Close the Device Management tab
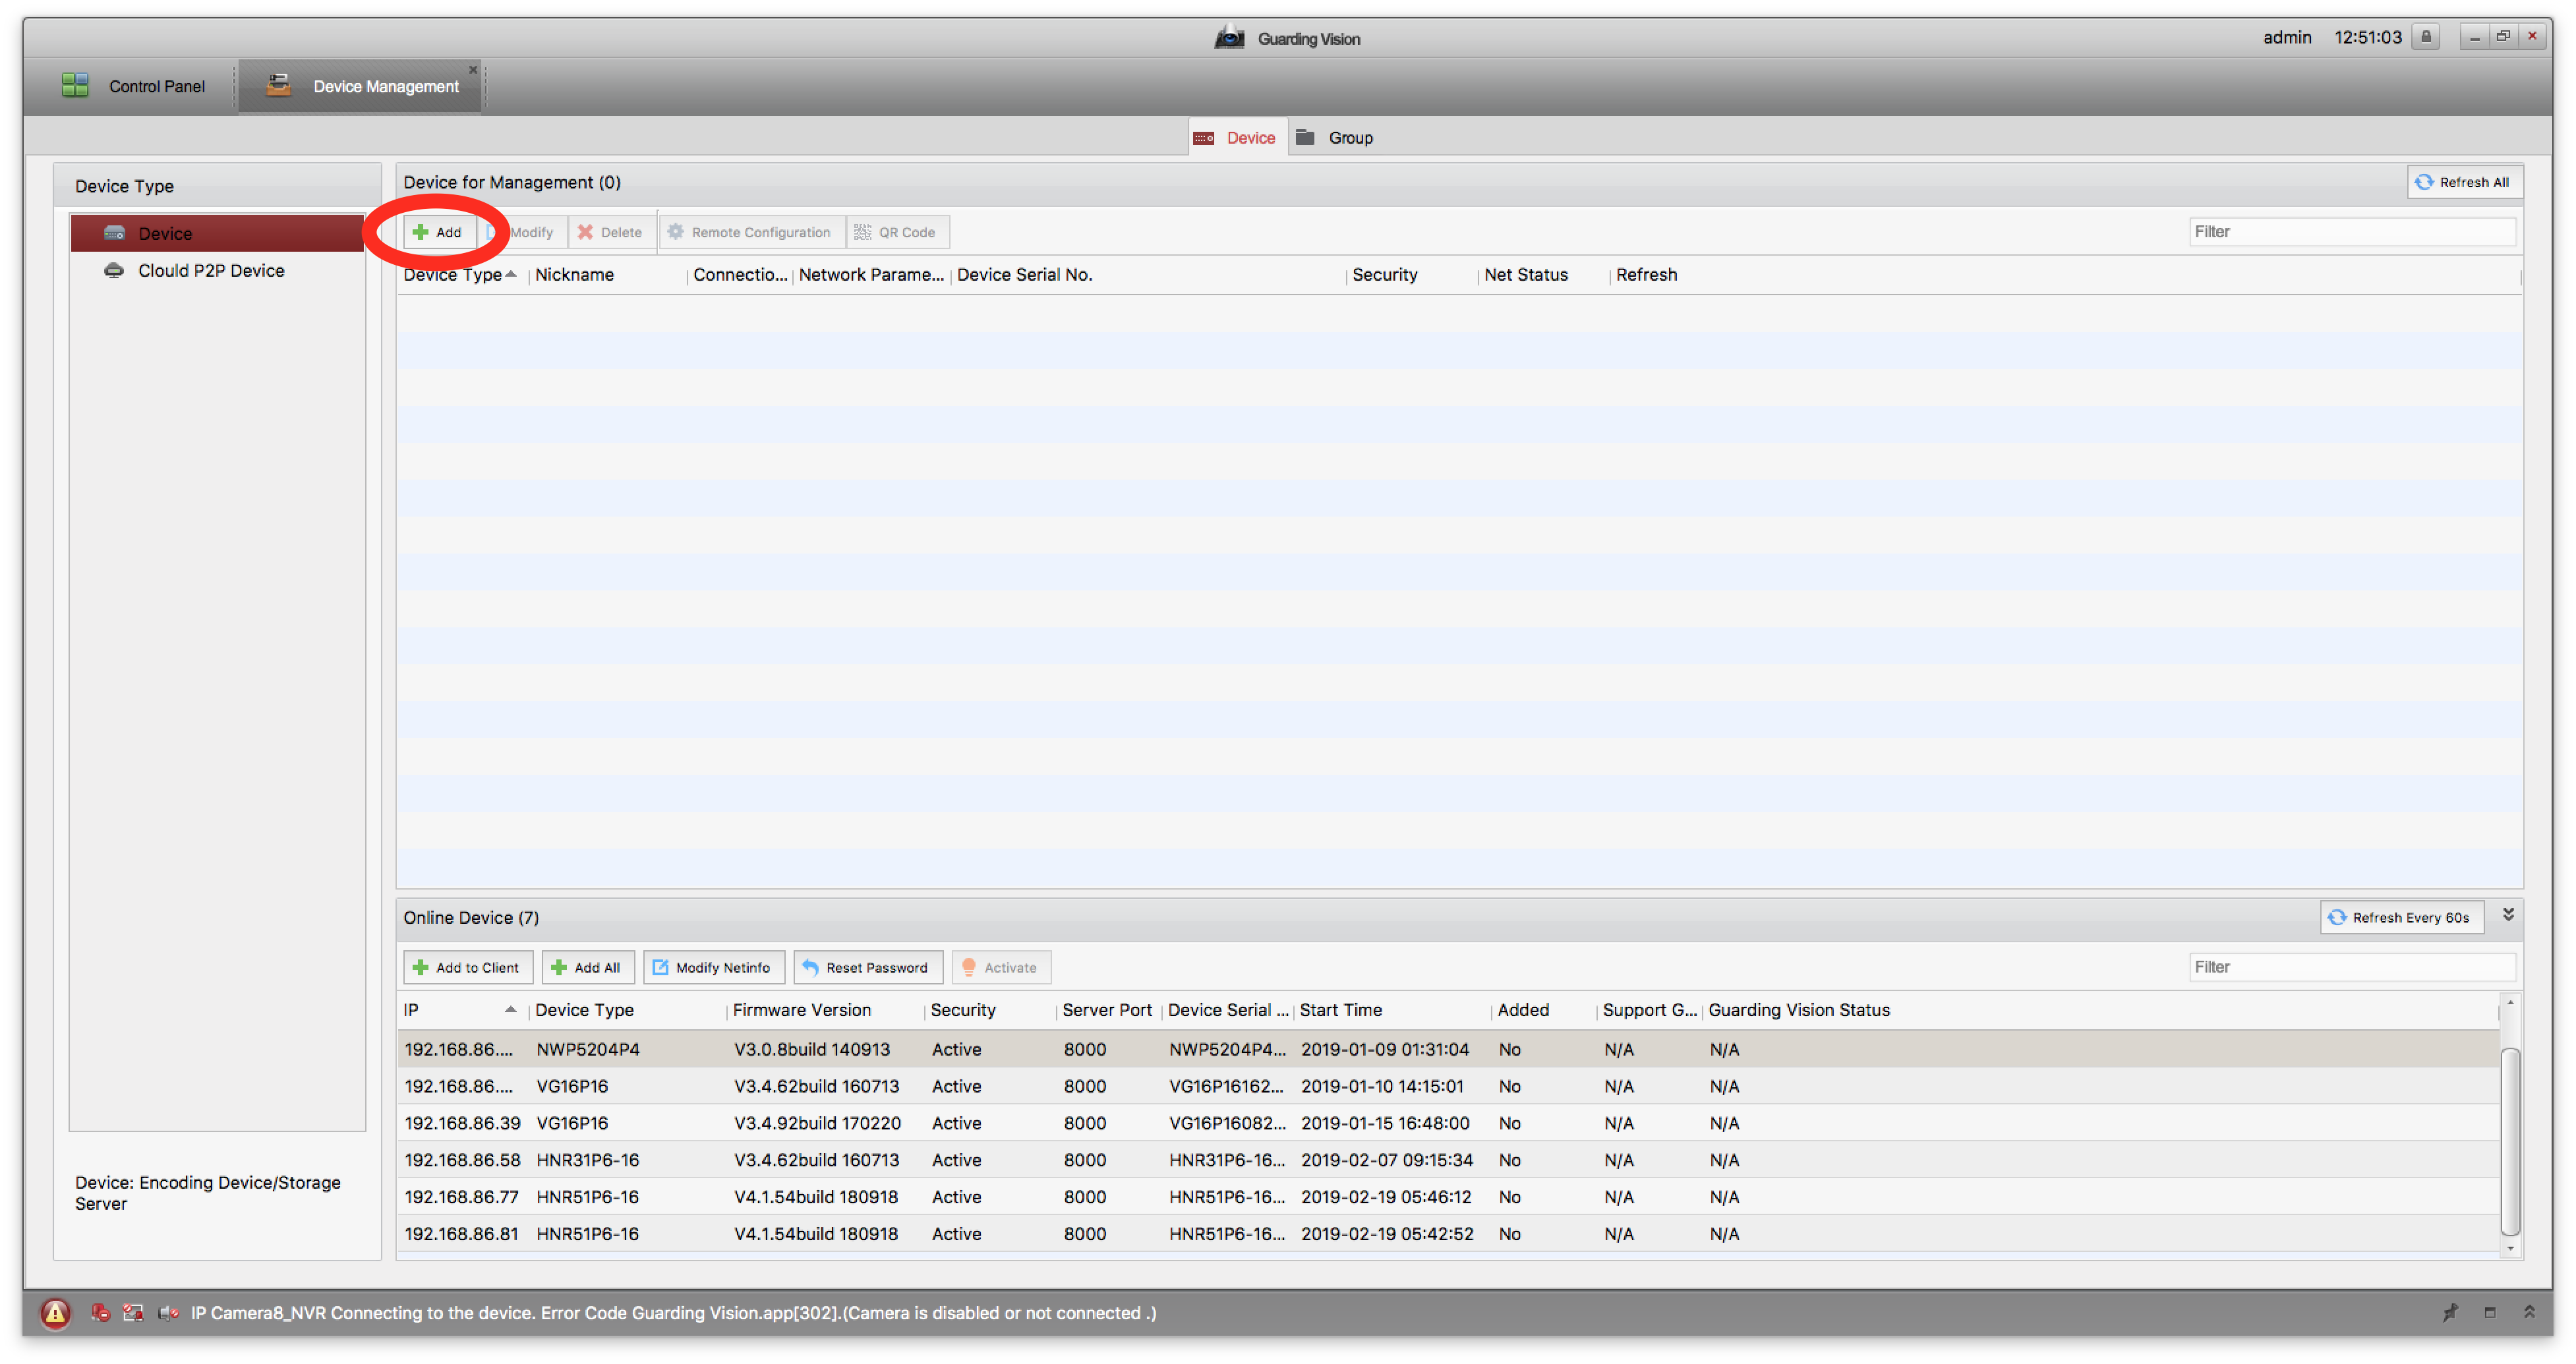This screenshot has width=2576, height=1364. point(473,70)
